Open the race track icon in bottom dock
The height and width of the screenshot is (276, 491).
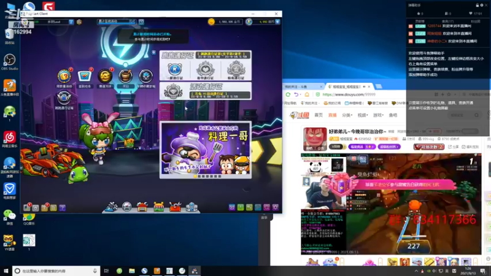coord(111,207)
